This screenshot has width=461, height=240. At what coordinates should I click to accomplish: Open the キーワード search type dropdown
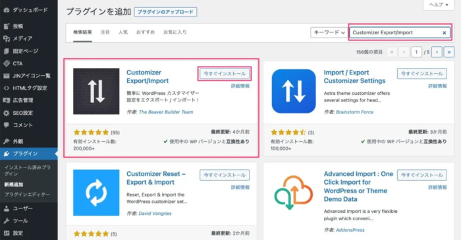coord(329,32)
